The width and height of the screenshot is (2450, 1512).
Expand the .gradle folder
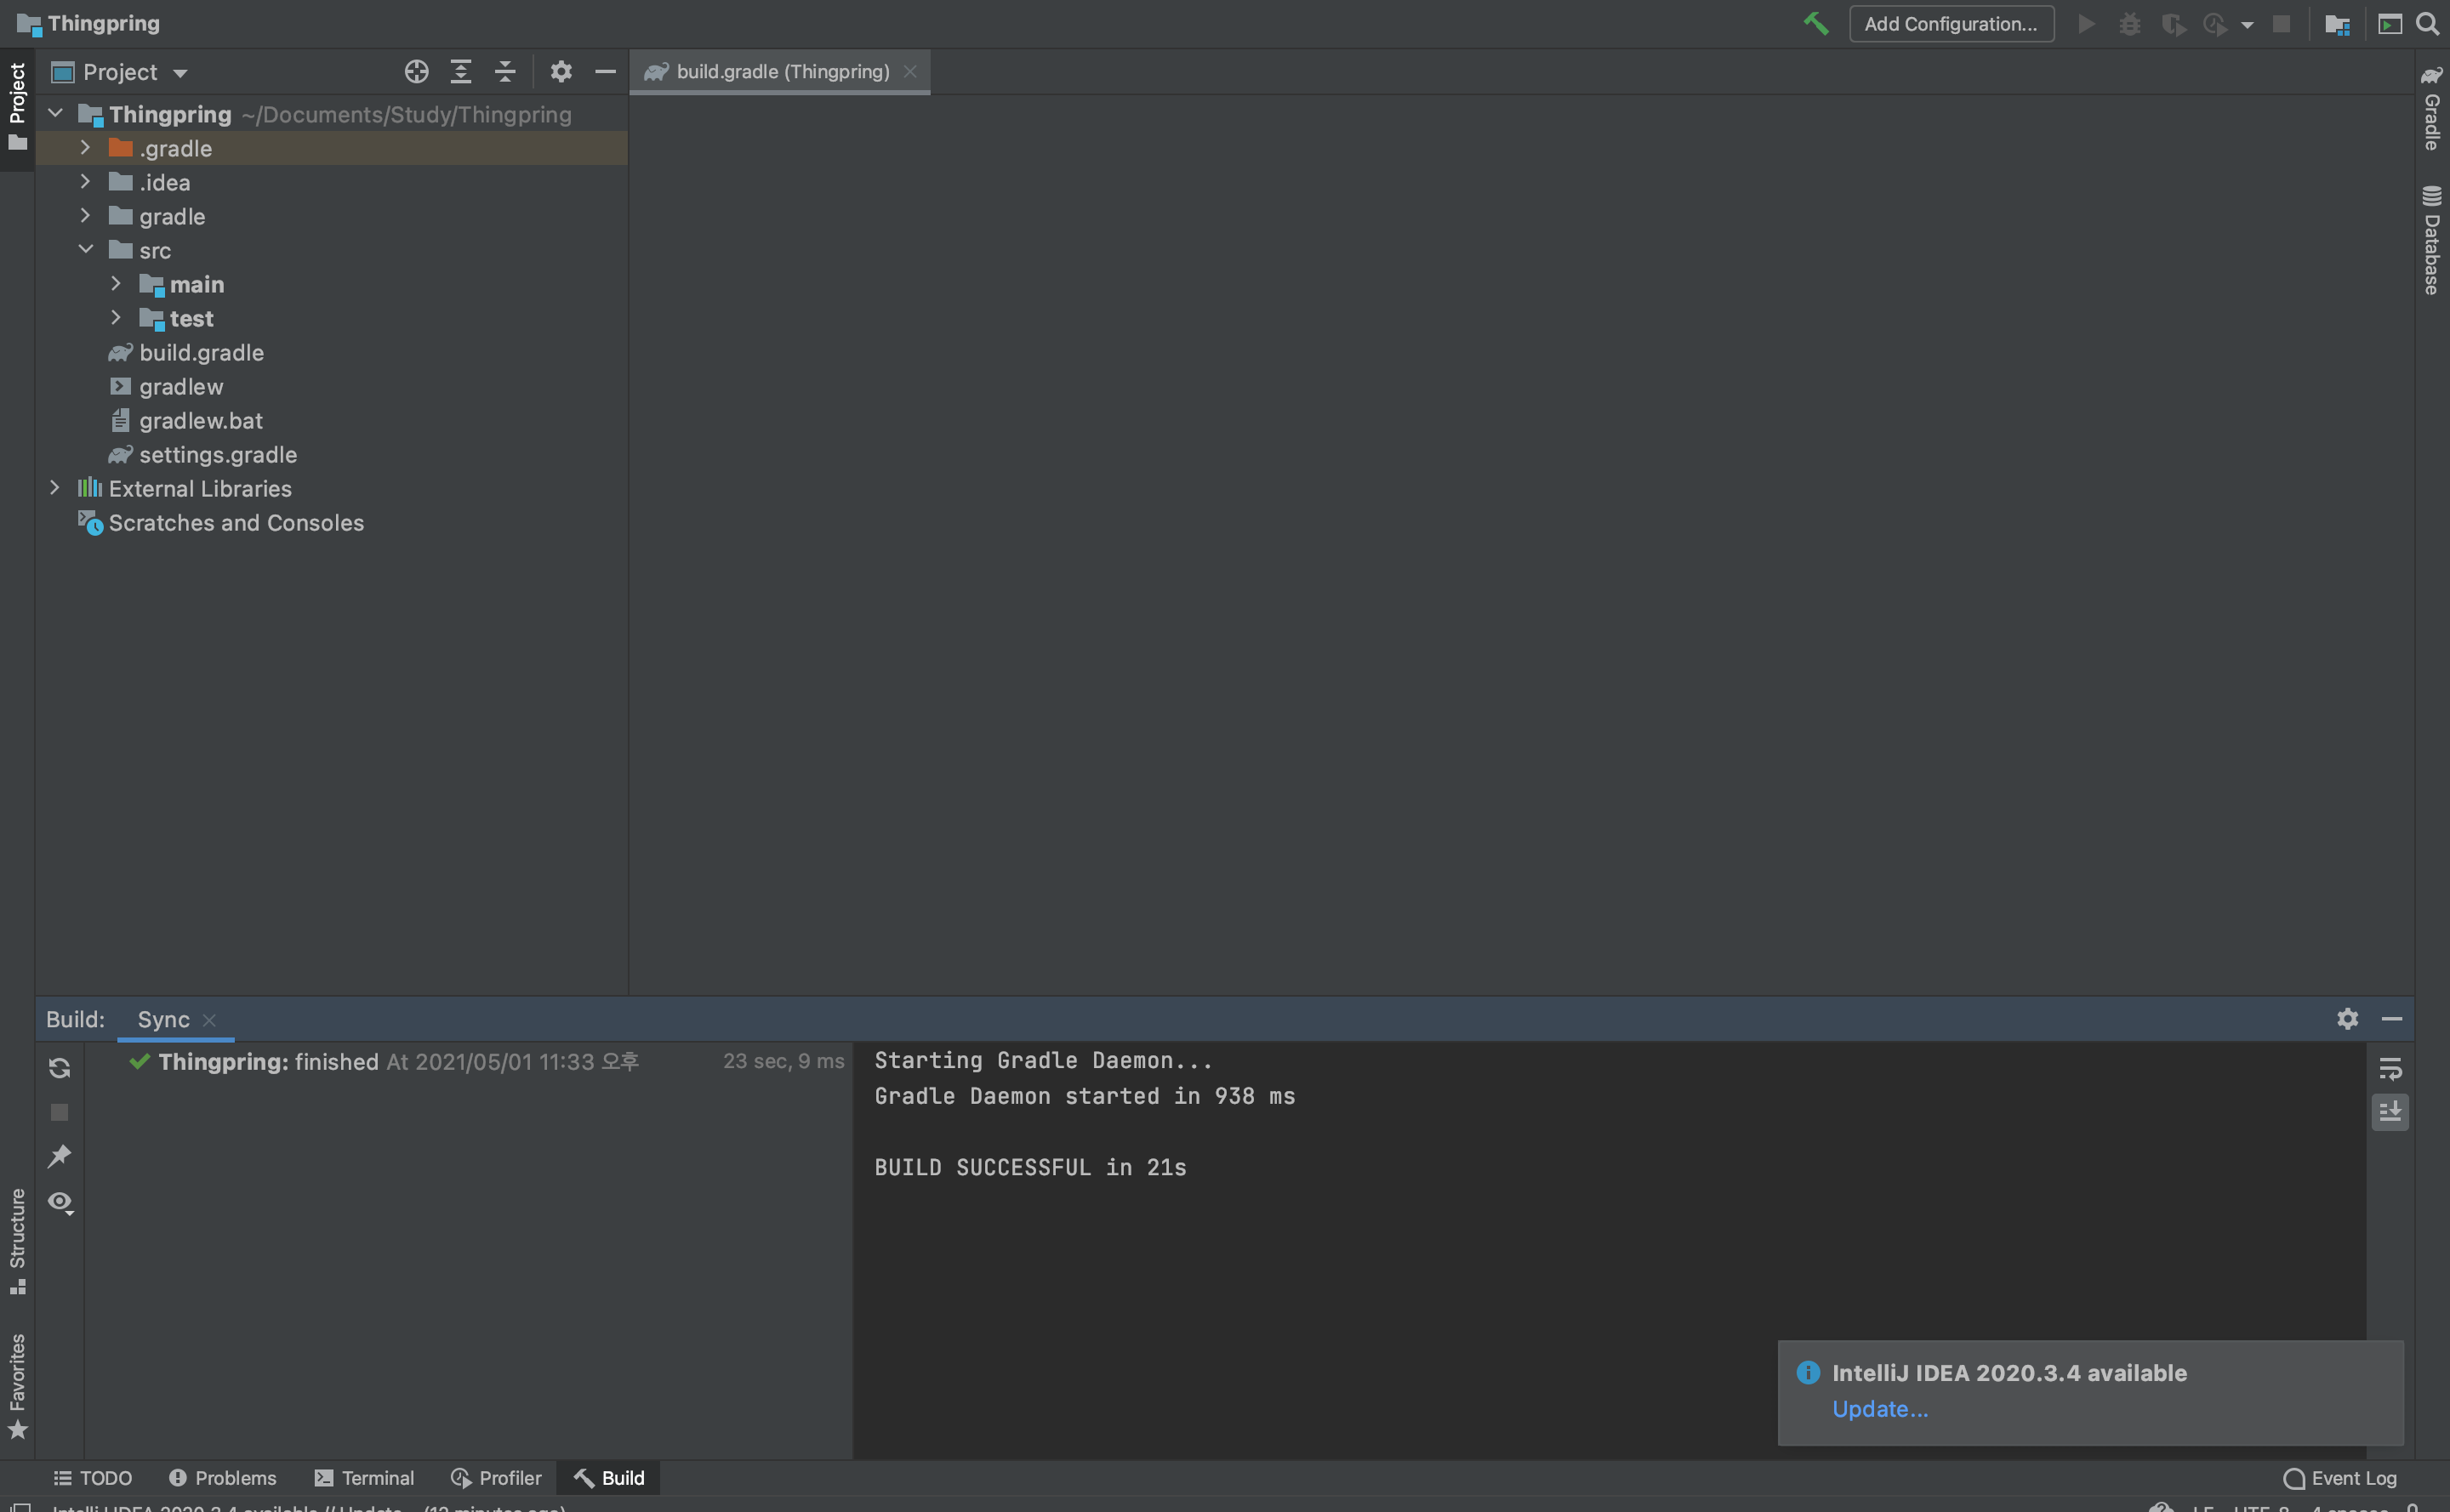pos(85,148)
